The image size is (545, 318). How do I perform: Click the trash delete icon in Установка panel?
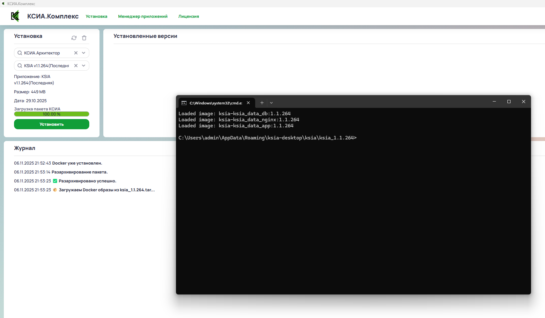pos(84,38)
